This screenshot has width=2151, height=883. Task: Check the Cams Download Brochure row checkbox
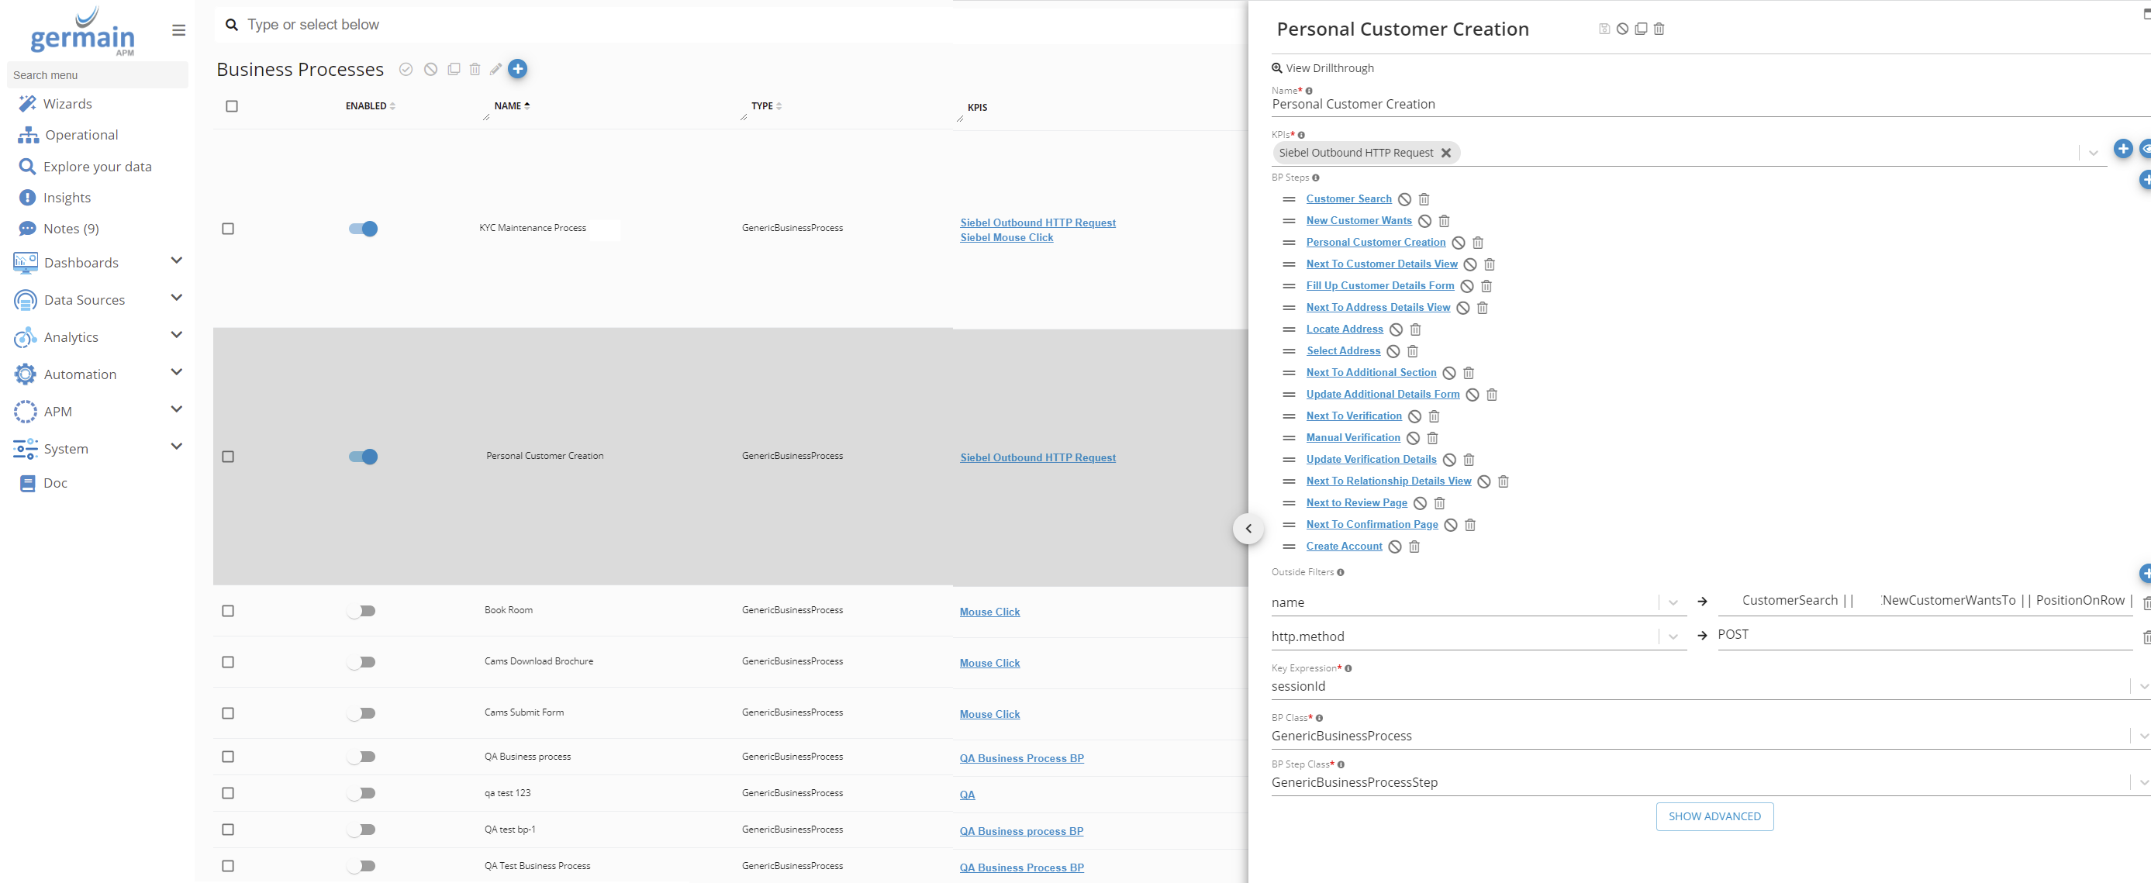[x=228, y=662]
